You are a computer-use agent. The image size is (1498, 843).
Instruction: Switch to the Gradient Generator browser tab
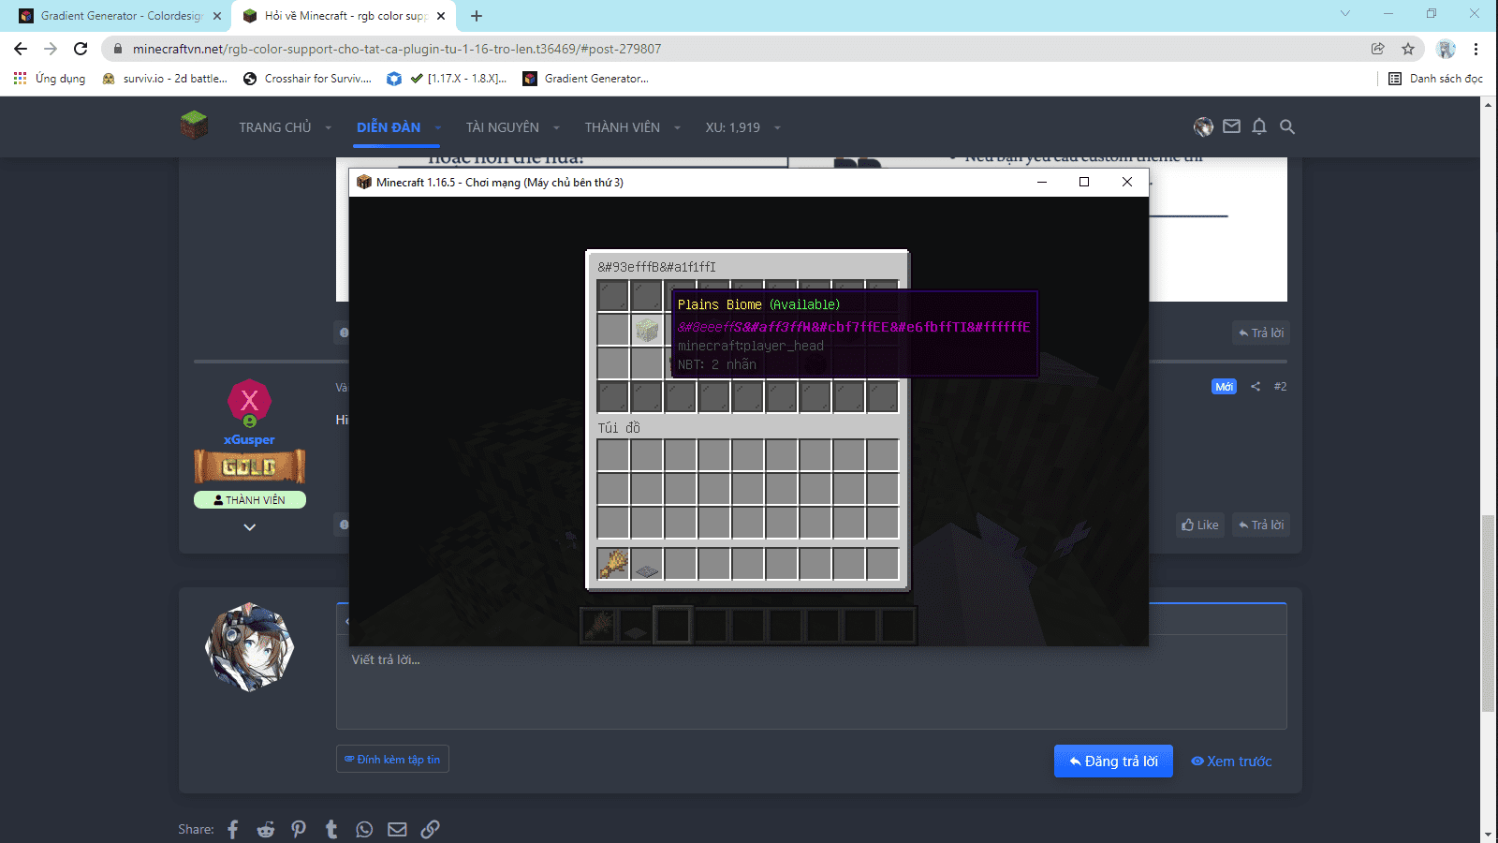pyautogui.click(x=120, y=16)
